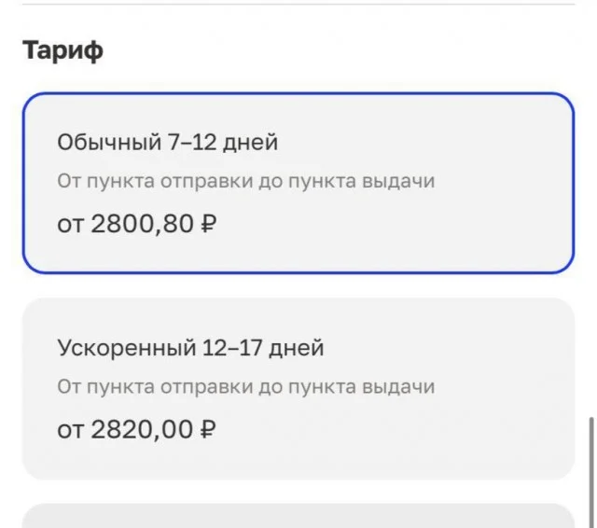Click the description under the Обычный tariff

(x=246, y=181)
